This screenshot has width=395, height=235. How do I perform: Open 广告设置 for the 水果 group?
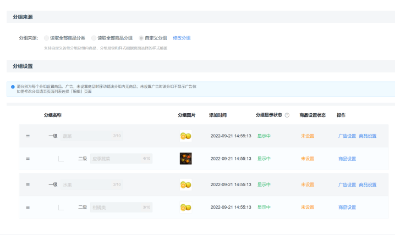point(347,184)
